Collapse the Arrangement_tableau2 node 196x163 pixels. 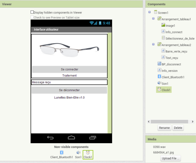(153, 45)
